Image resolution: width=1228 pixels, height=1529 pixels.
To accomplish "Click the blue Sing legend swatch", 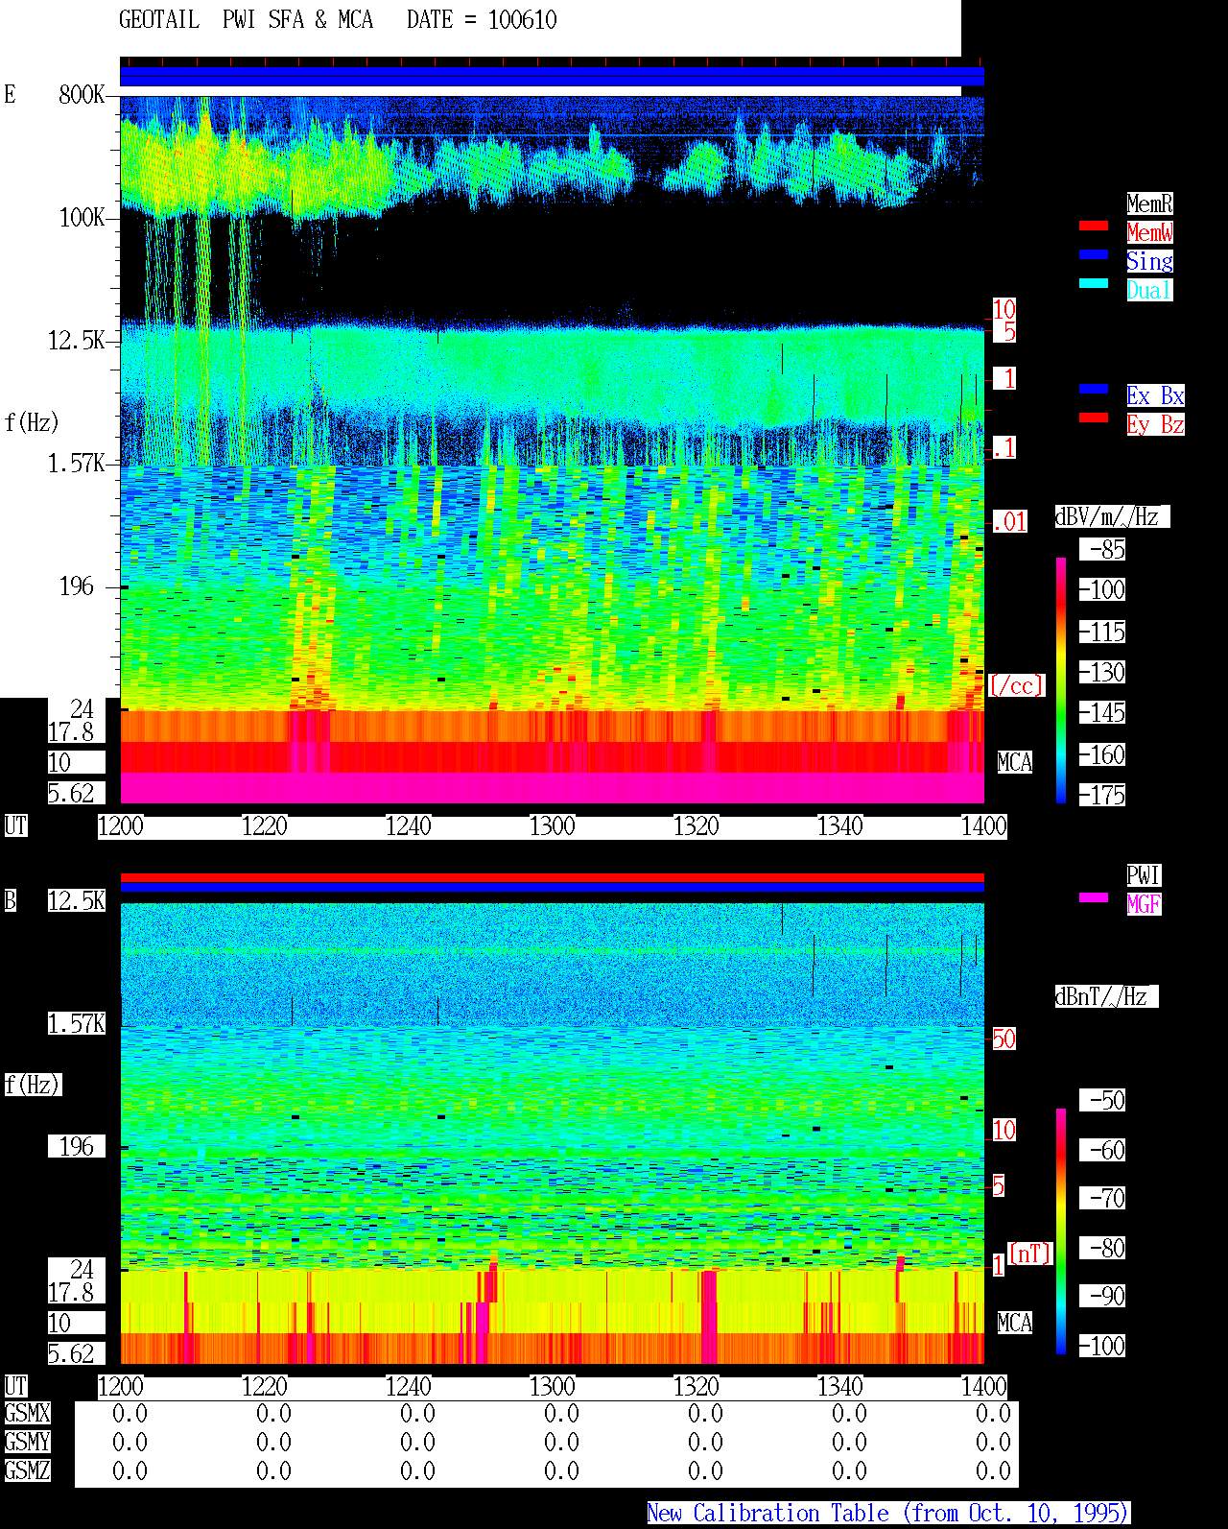I will click(1094, 254).
